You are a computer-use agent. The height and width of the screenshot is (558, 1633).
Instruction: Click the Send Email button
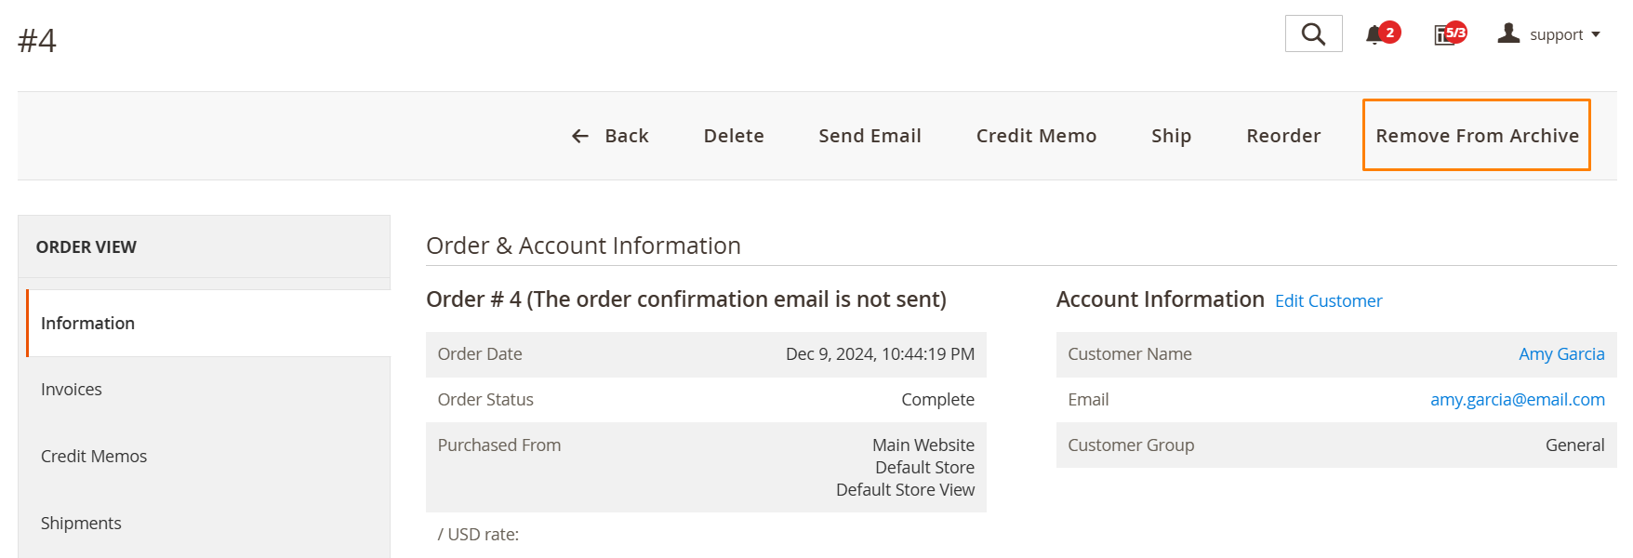click(x=870, y=136)
